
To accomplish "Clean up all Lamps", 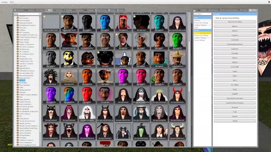I will click(235, 71).
